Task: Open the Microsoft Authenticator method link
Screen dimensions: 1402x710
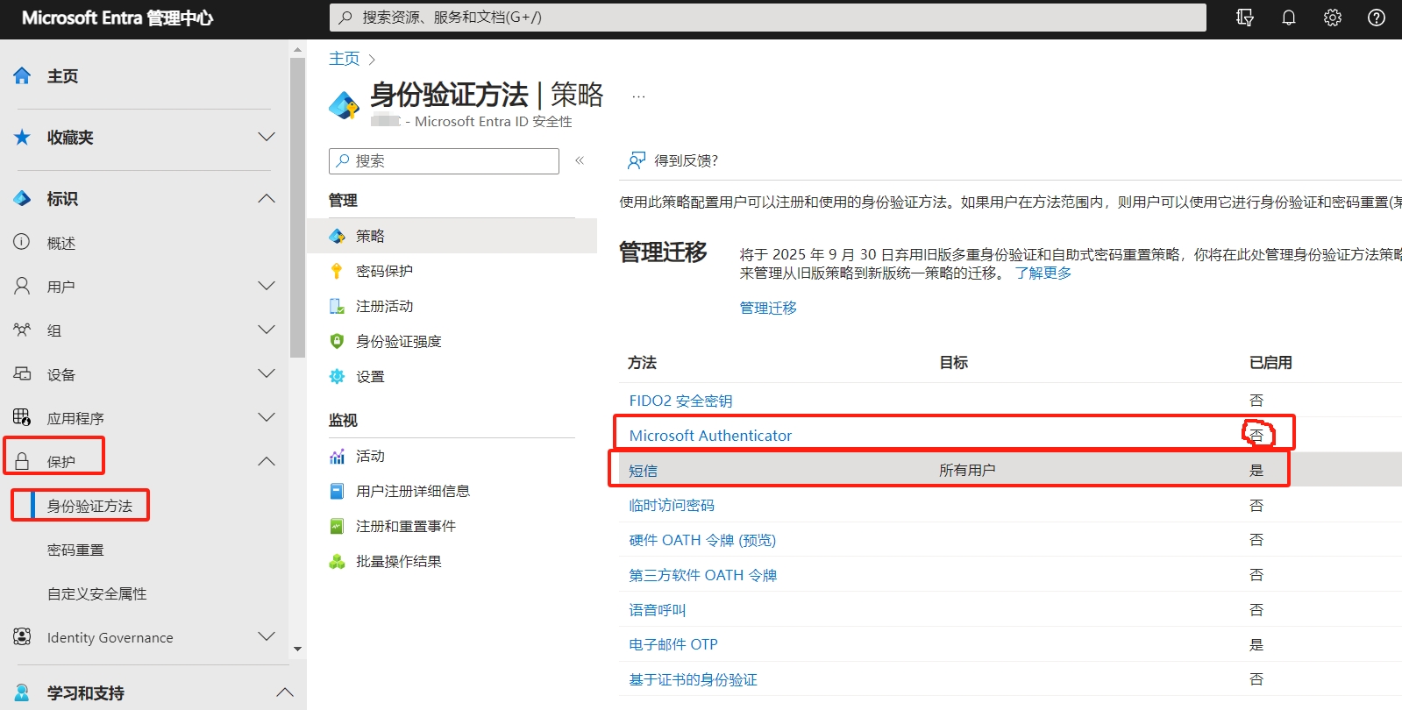Action: click(x=710, y=436)
